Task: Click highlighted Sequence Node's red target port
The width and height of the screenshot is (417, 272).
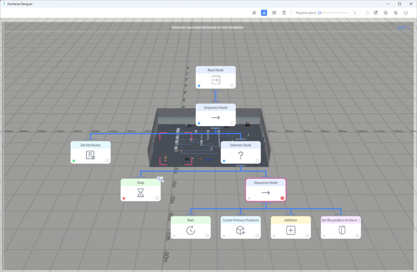Action: click(x=282, y=198)
